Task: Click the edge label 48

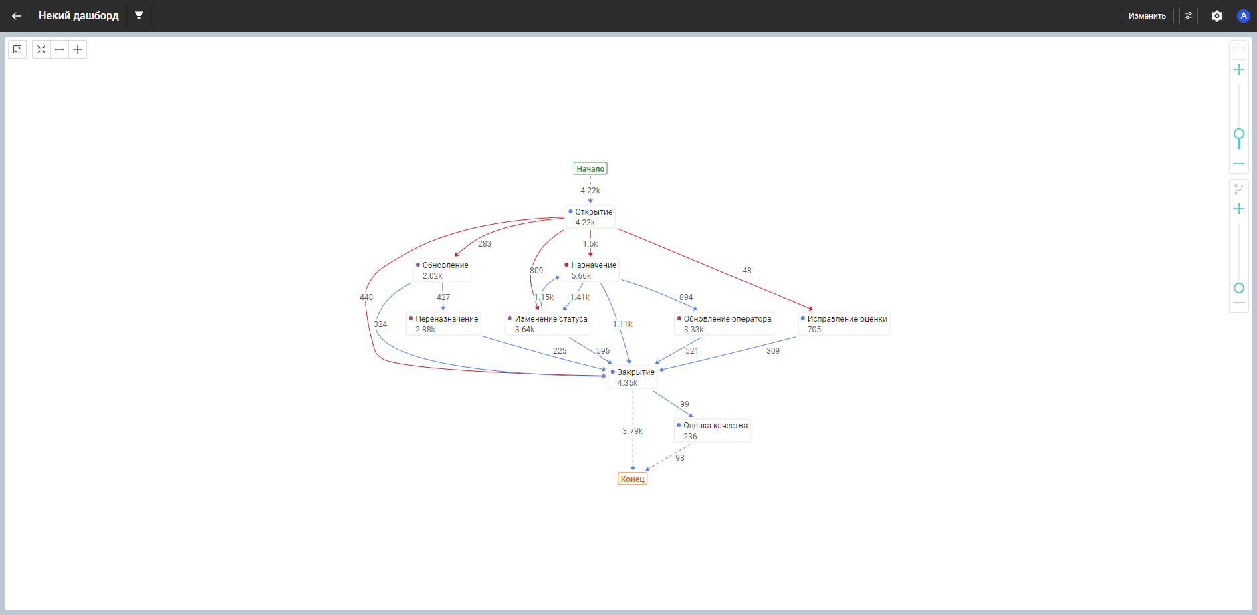Action: coord(747,271)
